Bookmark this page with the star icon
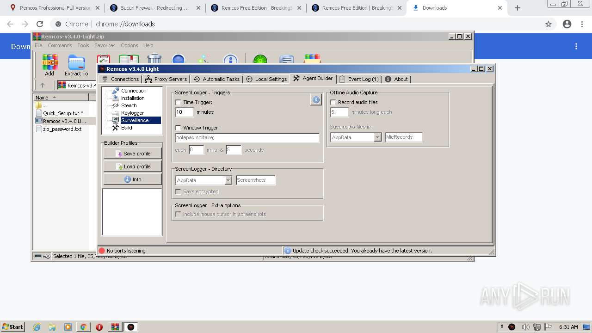 click(549, 24)
